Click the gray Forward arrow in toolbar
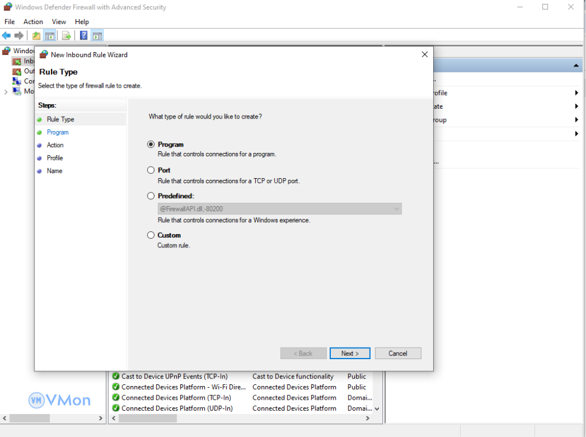This screenshot has height=437, width=586. tap(19, 36)
